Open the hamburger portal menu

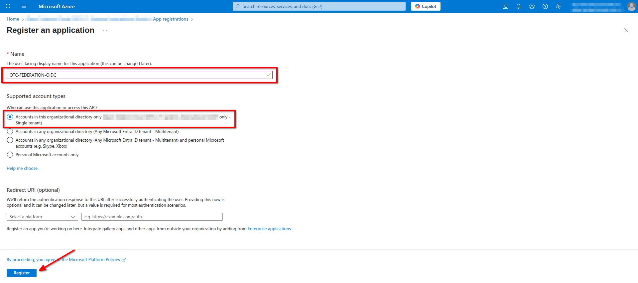click(x=24, y=6)
